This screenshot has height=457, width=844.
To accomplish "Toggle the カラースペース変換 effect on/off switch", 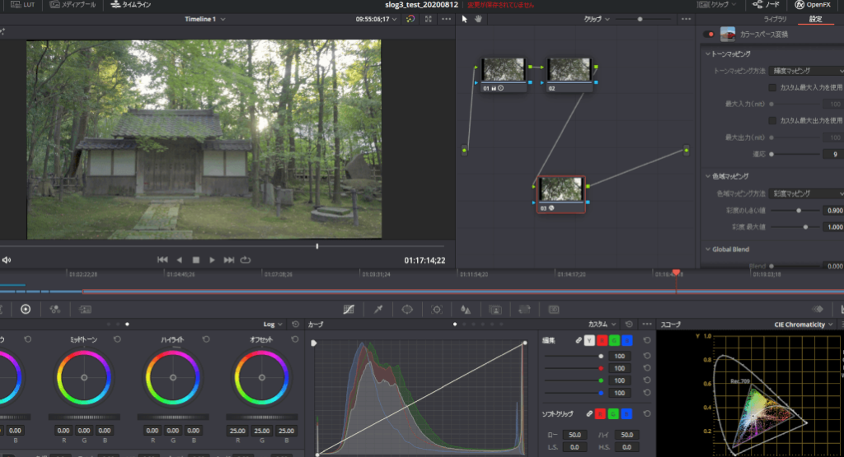I will [x=708, y=35].
